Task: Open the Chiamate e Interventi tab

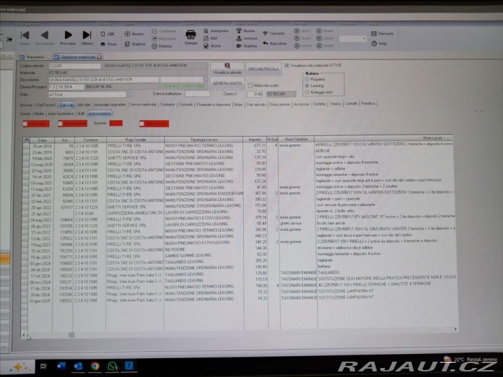Action: 213,105
